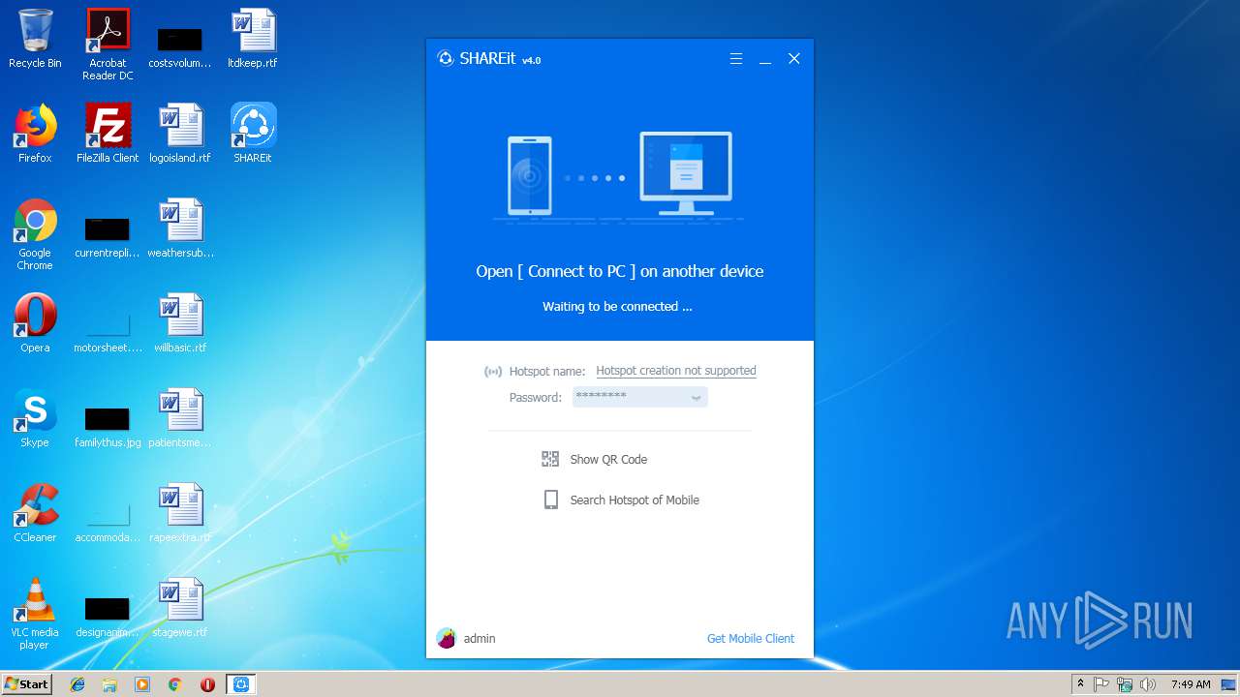Select the SHAREit desktop shortcut
This screenshot has width=1240, height=697.
(253, 134)
